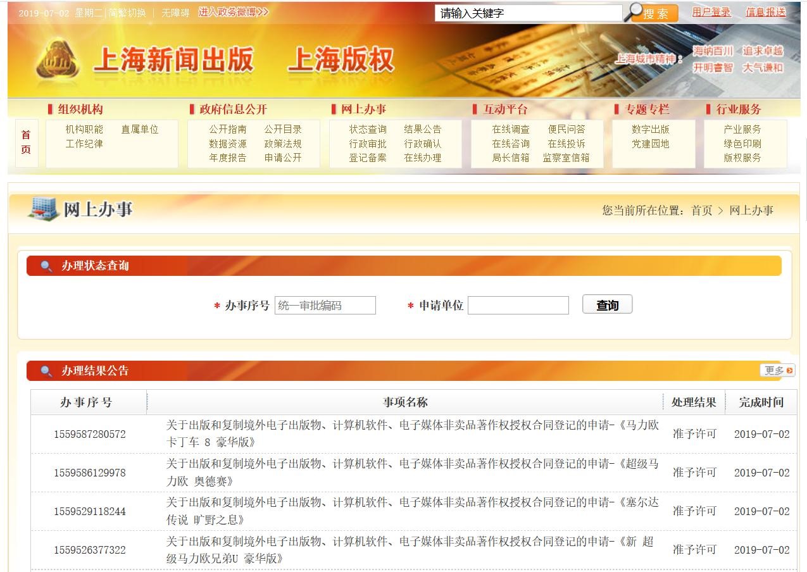Open 更多 to see more results
The image size is (807, 572).
tap(777, 371)
